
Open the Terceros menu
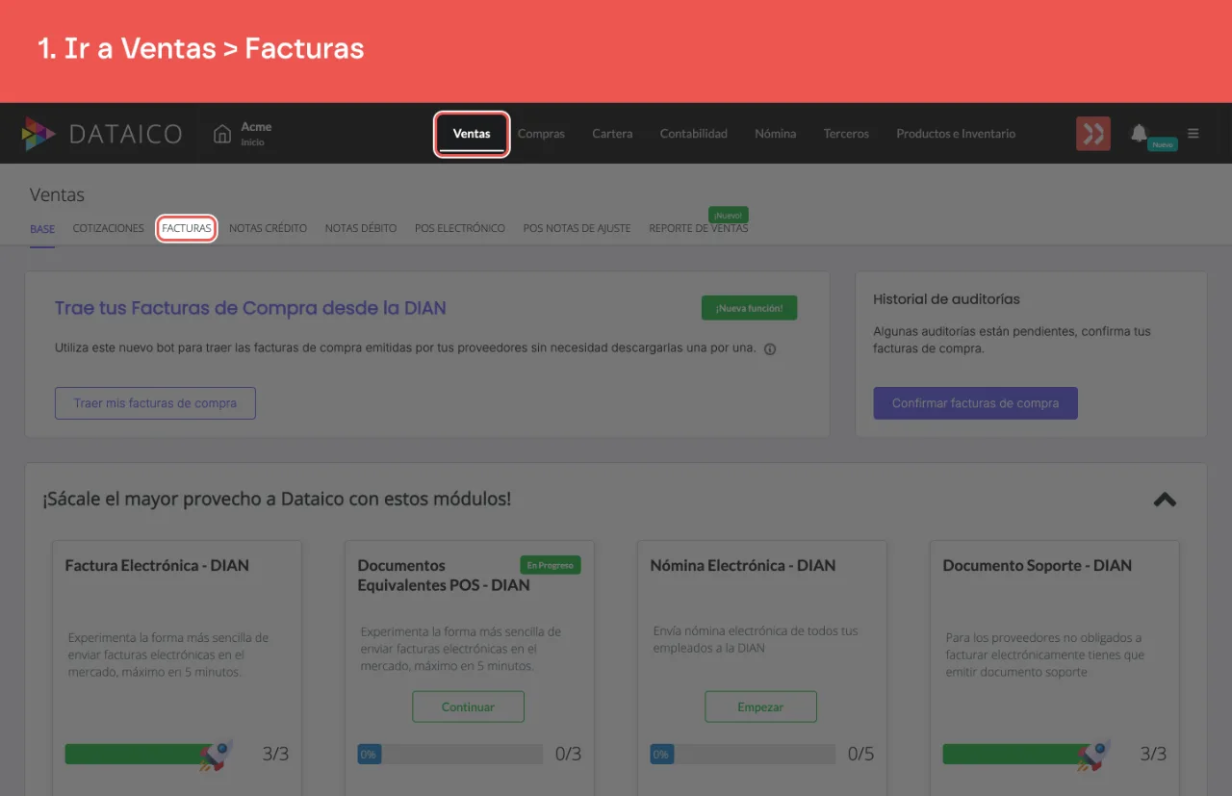click(x=846, y=134)
